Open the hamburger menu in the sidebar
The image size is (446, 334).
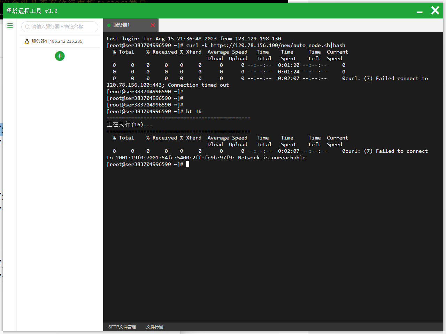click(x=10, y=26)
